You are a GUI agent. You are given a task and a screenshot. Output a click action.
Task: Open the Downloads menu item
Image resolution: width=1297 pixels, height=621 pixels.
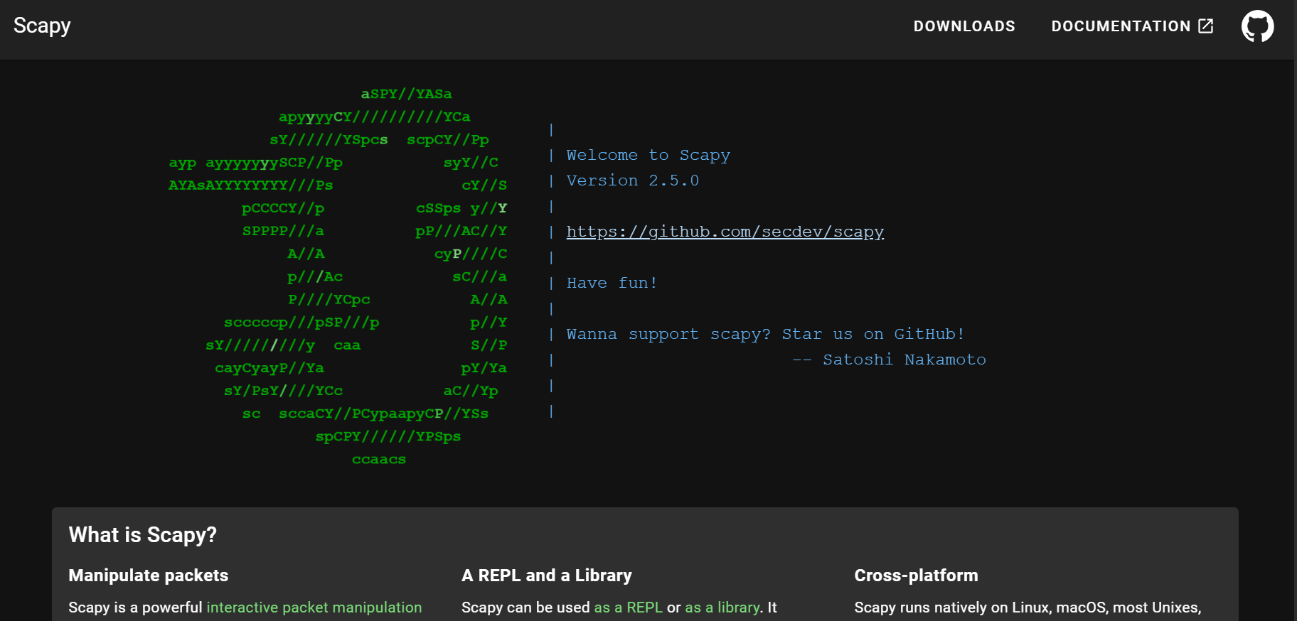coord(964,26)
